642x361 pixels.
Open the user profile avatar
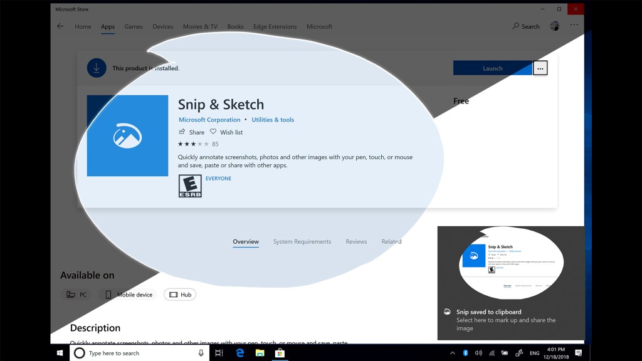[x=554, y=26]
